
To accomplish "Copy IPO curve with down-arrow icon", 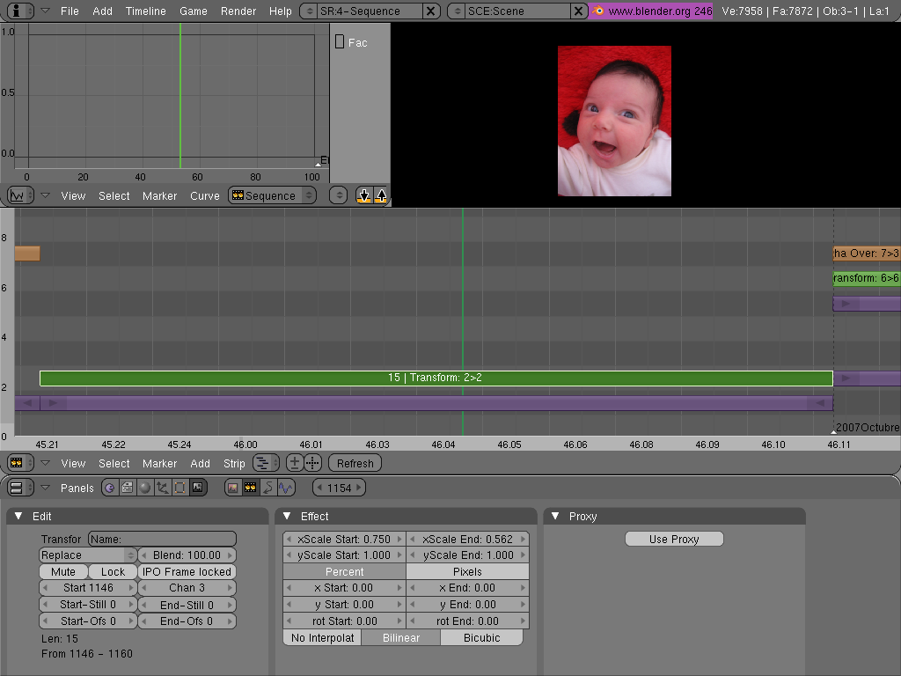I will (x=364, y=195).
